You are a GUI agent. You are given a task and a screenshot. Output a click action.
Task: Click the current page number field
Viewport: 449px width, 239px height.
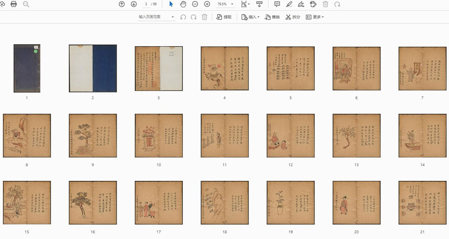146,4
